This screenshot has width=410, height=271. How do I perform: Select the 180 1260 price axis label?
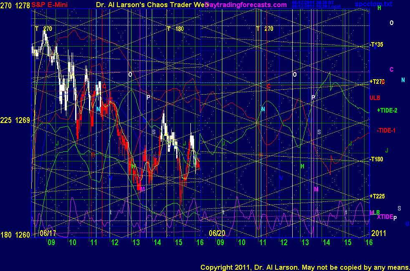(15, 235)
